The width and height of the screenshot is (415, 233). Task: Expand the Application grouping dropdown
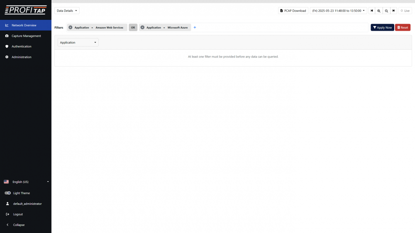pyautogui.click(x=78, y=42)
